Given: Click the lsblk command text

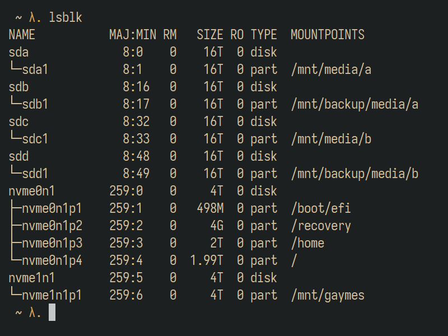Looking at the screenshot, I should point(66,17).
